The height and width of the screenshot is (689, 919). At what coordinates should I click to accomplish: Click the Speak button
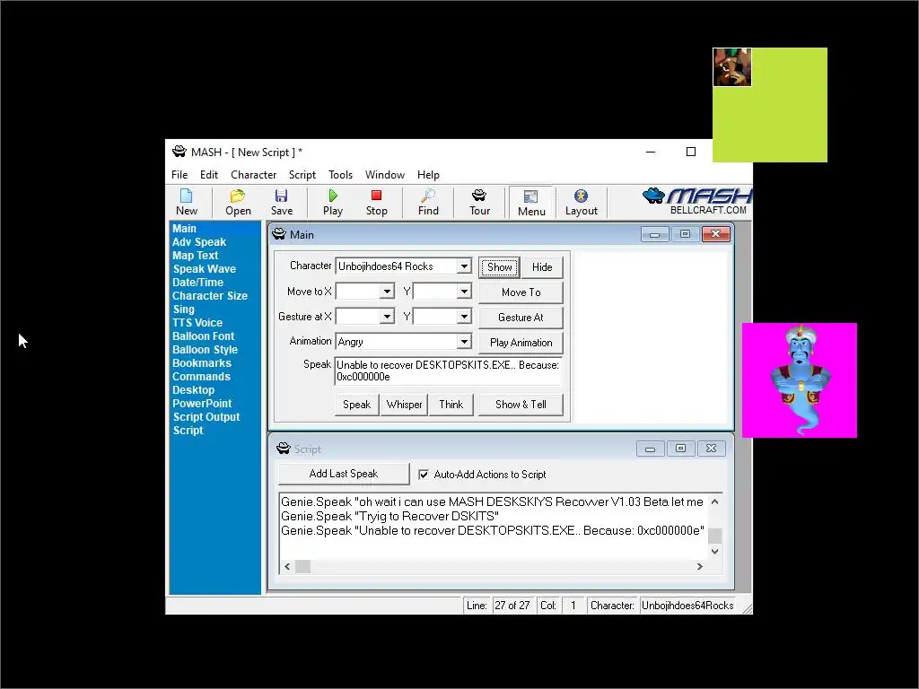pyautogui.click(x=356, y=405)
